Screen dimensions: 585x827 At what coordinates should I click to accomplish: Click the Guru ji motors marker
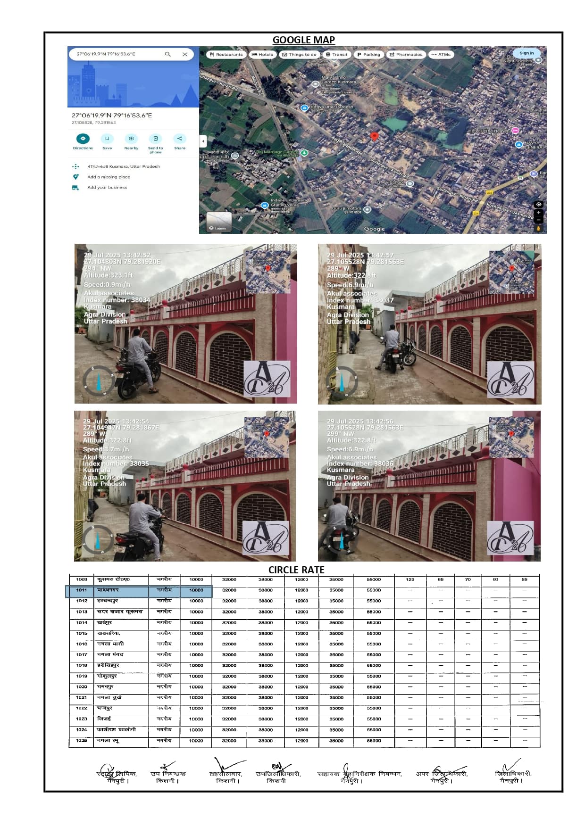pyautogui.click(x=368, y=209)
